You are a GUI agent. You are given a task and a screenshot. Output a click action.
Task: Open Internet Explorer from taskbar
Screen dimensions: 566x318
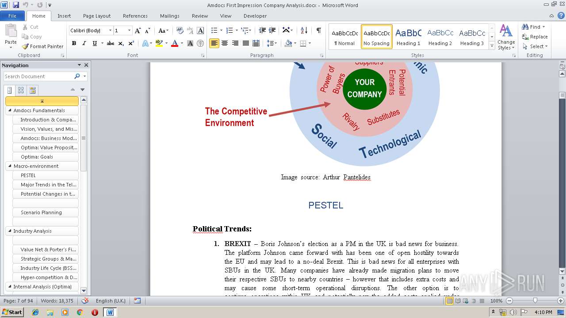(x=35, y=312)
